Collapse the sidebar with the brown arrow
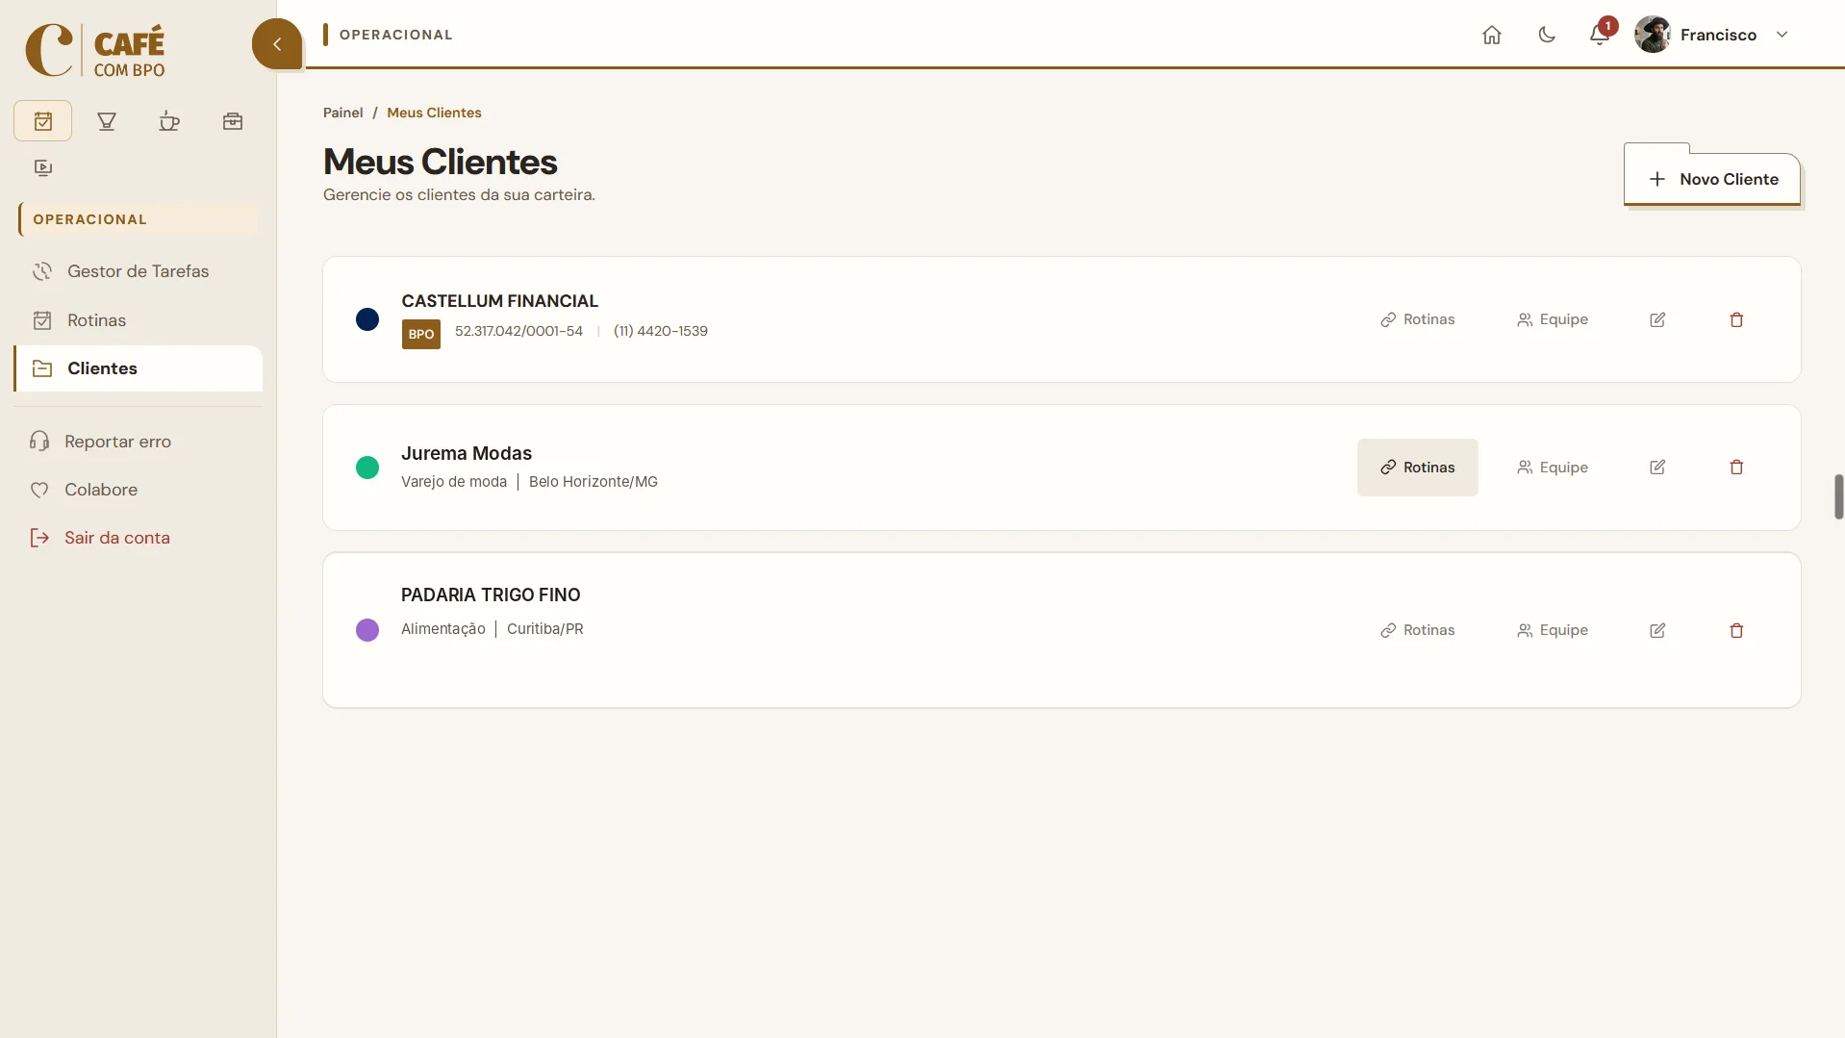 (277, 44)
